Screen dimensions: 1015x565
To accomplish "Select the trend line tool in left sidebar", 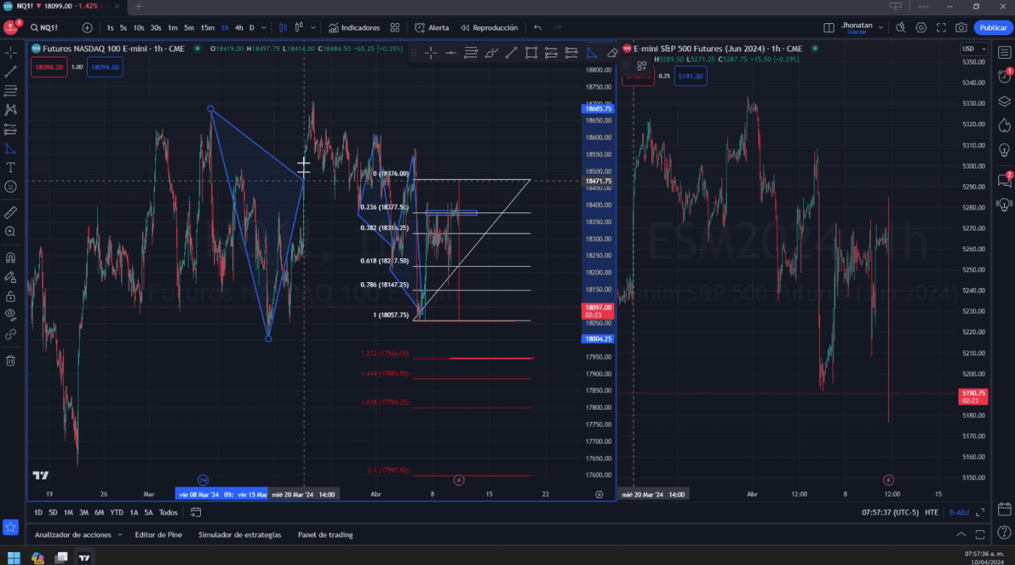I will [x=10, y=72].
